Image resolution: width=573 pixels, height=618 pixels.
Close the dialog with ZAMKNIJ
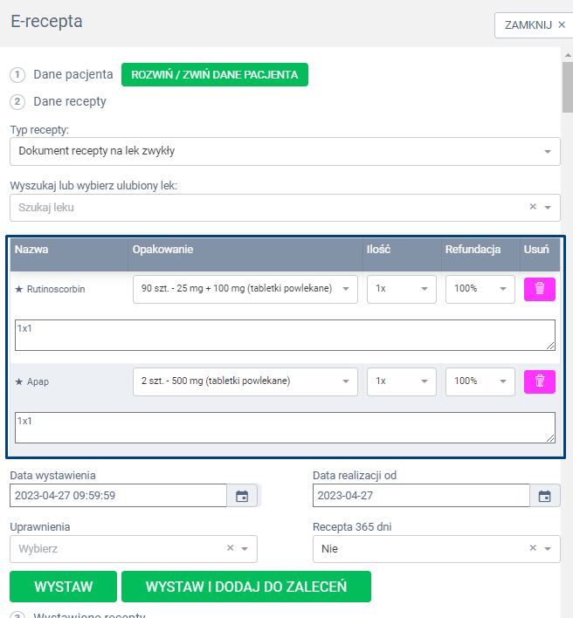click(535, 25)
